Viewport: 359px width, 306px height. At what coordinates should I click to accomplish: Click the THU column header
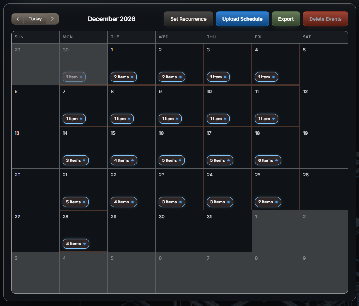tap(228, 37)
